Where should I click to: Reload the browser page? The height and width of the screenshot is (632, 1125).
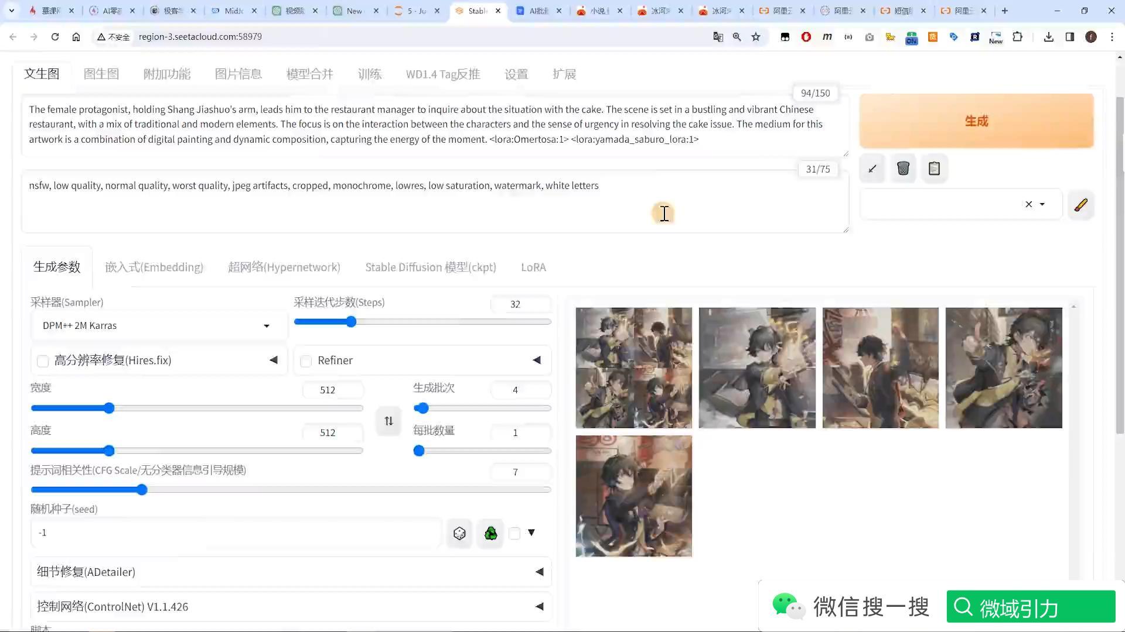click(x=55, y=37)
